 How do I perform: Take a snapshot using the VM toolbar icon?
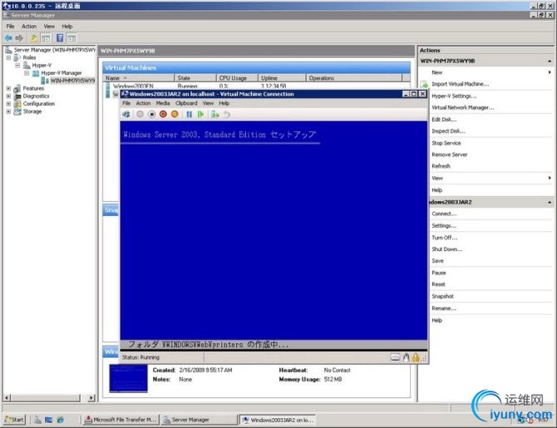click(x=215, y=115)
